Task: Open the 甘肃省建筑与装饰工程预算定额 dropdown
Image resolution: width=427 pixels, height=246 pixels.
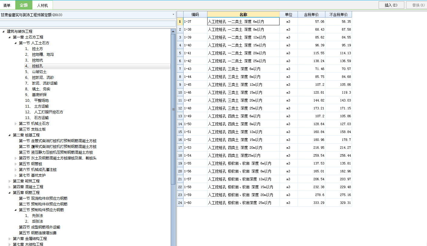Action: (x=173, y=15)
